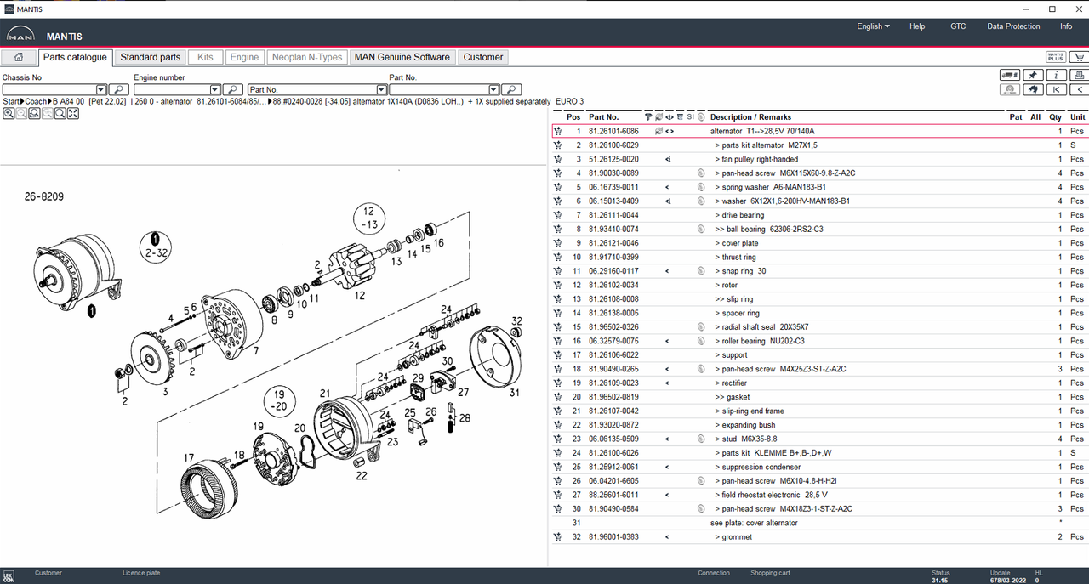Search part number with magnifier icon

(x=511, y=89)
